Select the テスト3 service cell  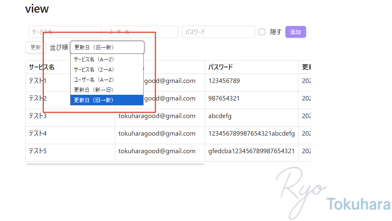point(38,116)
